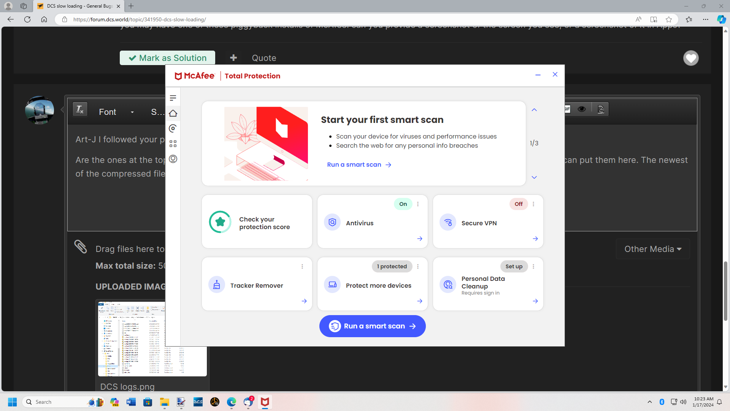Click DCS logs.png uploaded thumbnail
Image resolution: width=730 pixels, height=411 pixels.
click(x=152, y=339)
